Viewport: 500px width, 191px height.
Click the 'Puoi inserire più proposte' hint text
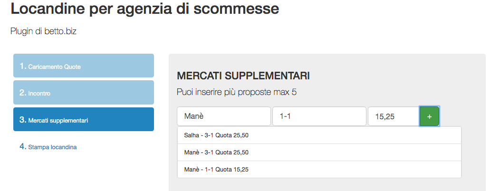click(237, 92)
